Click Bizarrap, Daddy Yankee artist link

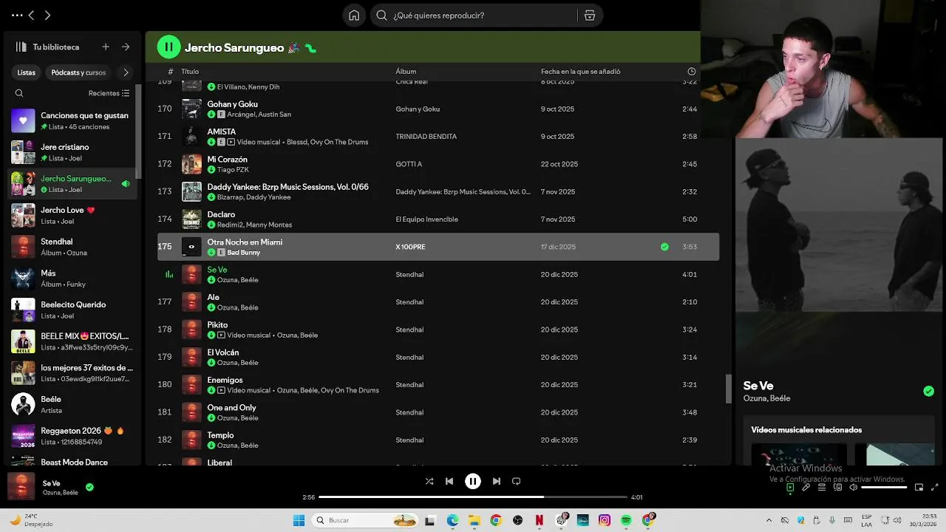[253, 197]
